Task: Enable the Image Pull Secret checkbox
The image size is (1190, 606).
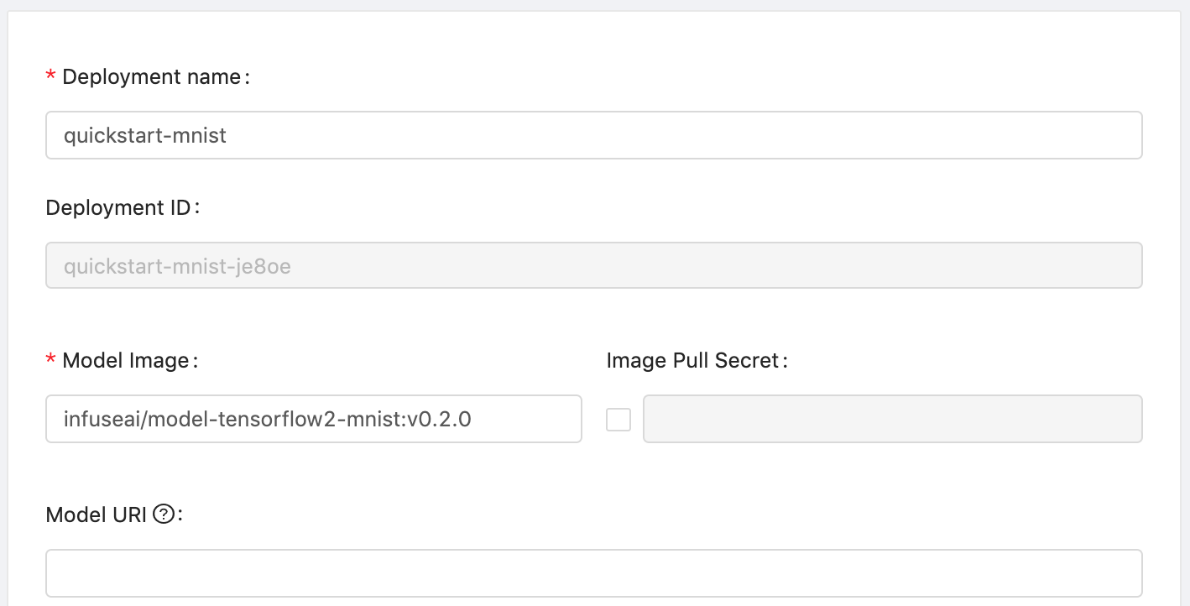Action: coord(618,419)
